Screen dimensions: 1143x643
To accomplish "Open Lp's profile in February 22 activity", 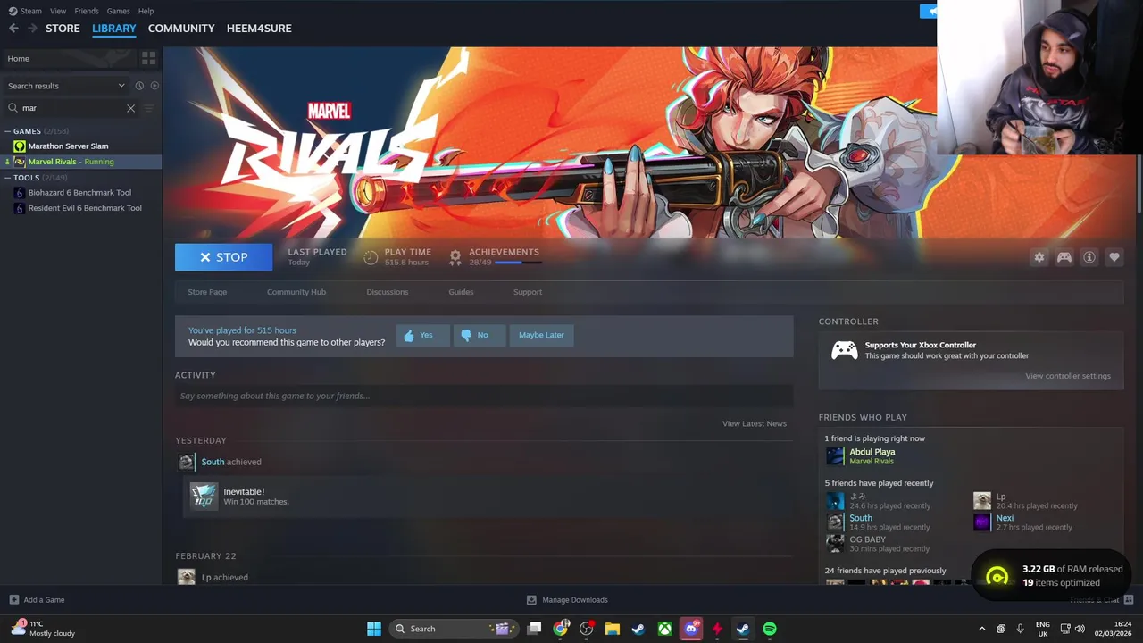I will pyautogui.click(x=206, y=577).
